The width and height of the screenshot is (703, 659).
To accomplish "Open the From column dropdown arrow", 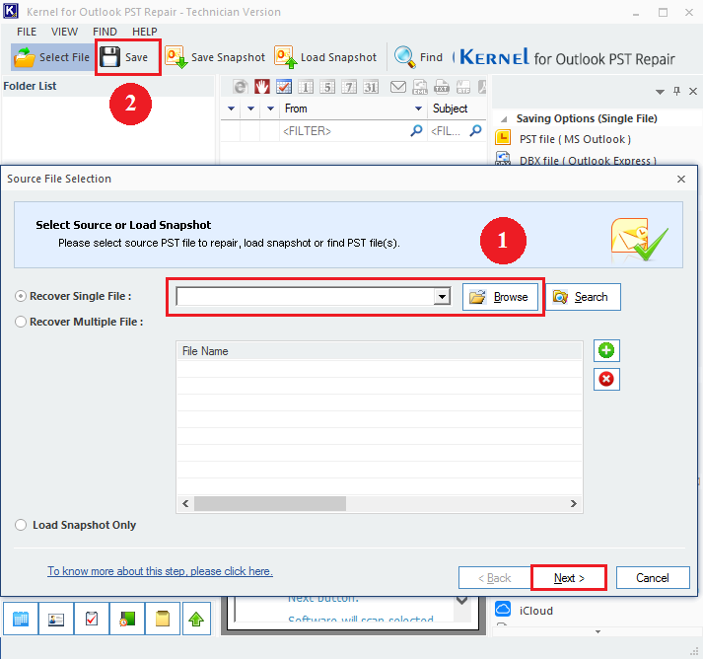I will [418, 109].
